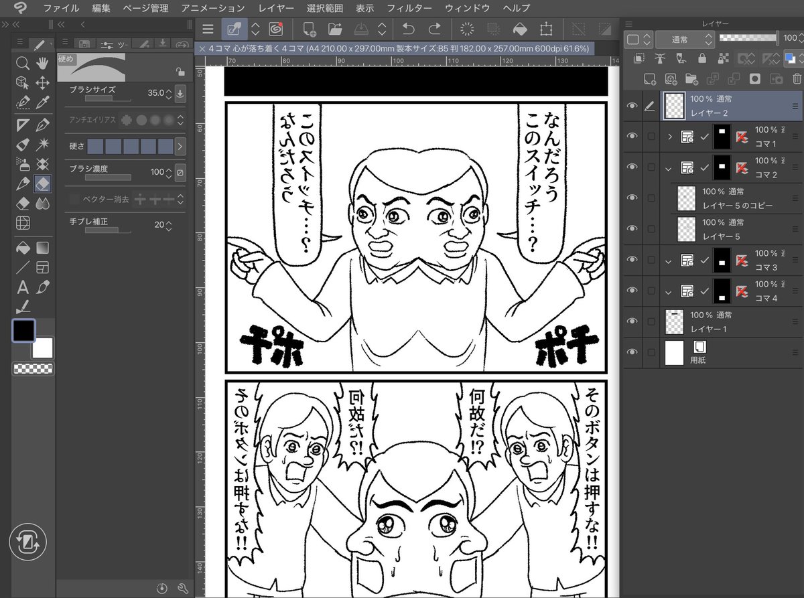
Task: Select the Move layer tool
Action: coord(42,82)
